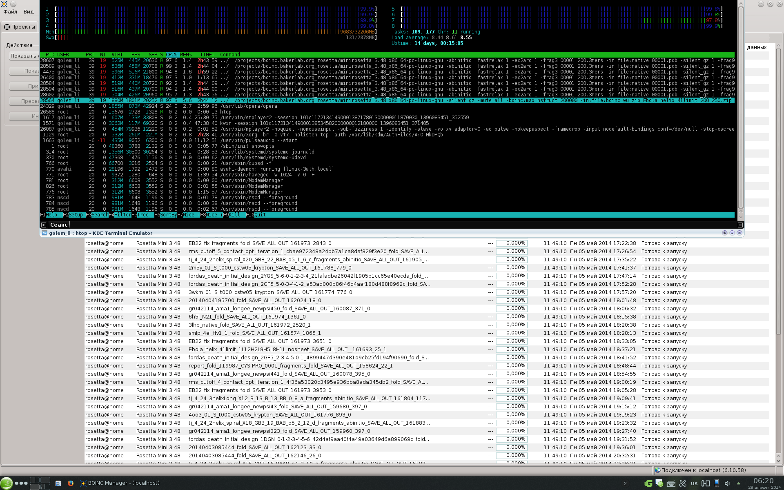Toggle htop Tree view with F5

[x=143, y=215]
